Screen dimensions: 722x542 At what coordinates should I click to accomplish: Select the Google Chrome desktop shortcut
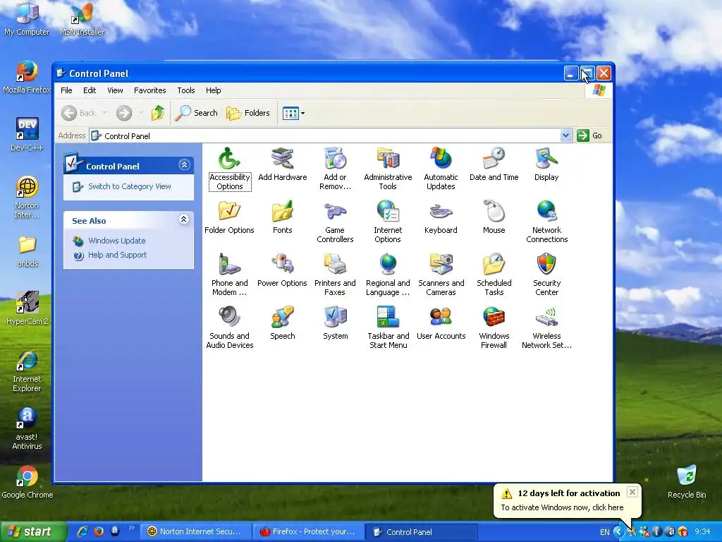coord(27,482)
